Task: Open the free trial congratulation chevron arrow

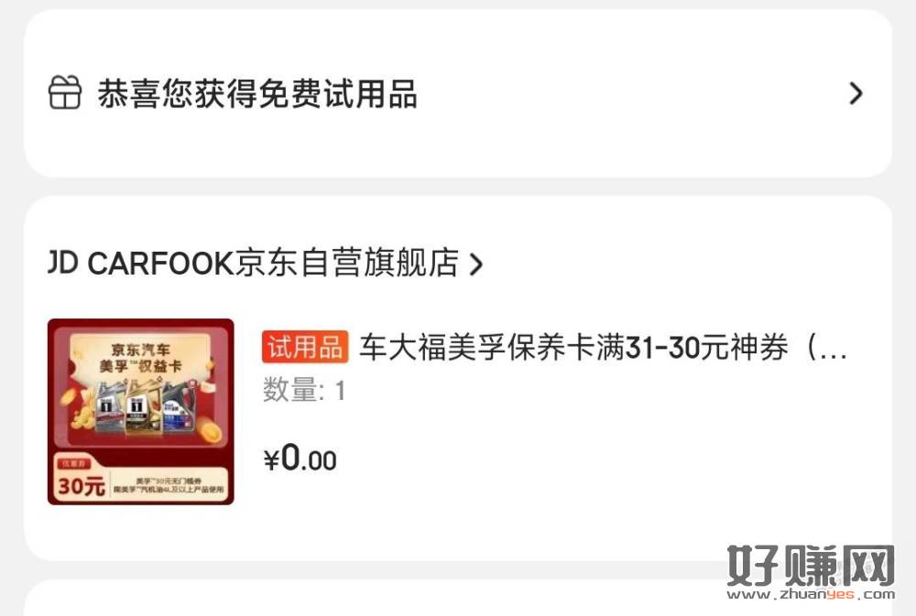Action: (x=856, y=93)
